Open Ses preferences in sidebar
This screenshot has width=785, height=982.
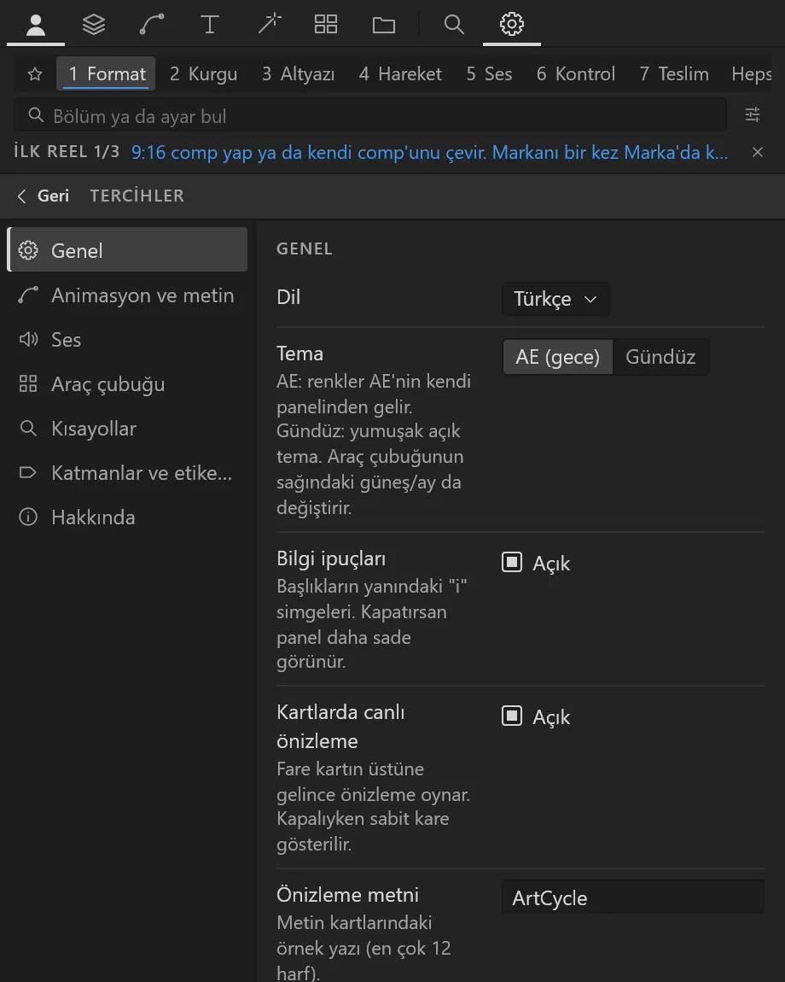point(128,340)
